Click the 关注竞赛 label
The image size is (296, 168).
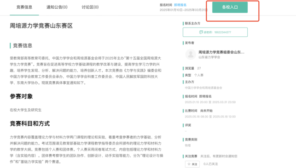191,156
